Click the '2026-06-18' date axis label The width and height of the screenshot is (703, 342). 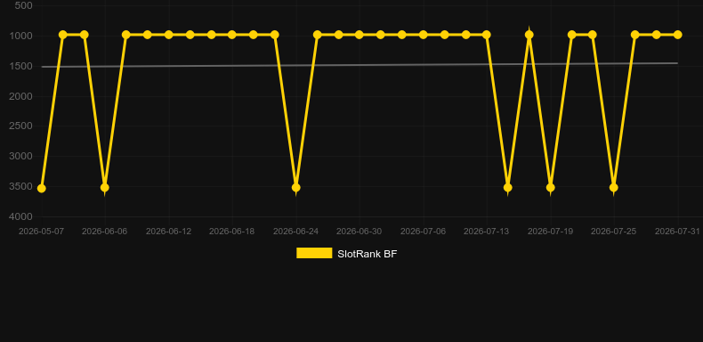click(x=231, y=232)
